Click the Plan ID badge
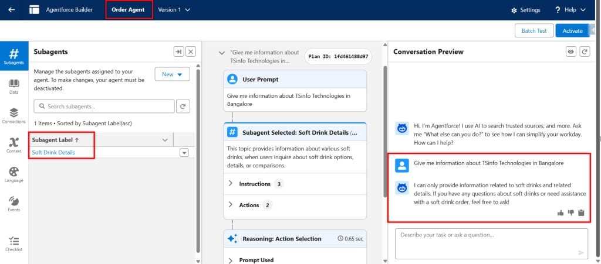 coord(339,56)
